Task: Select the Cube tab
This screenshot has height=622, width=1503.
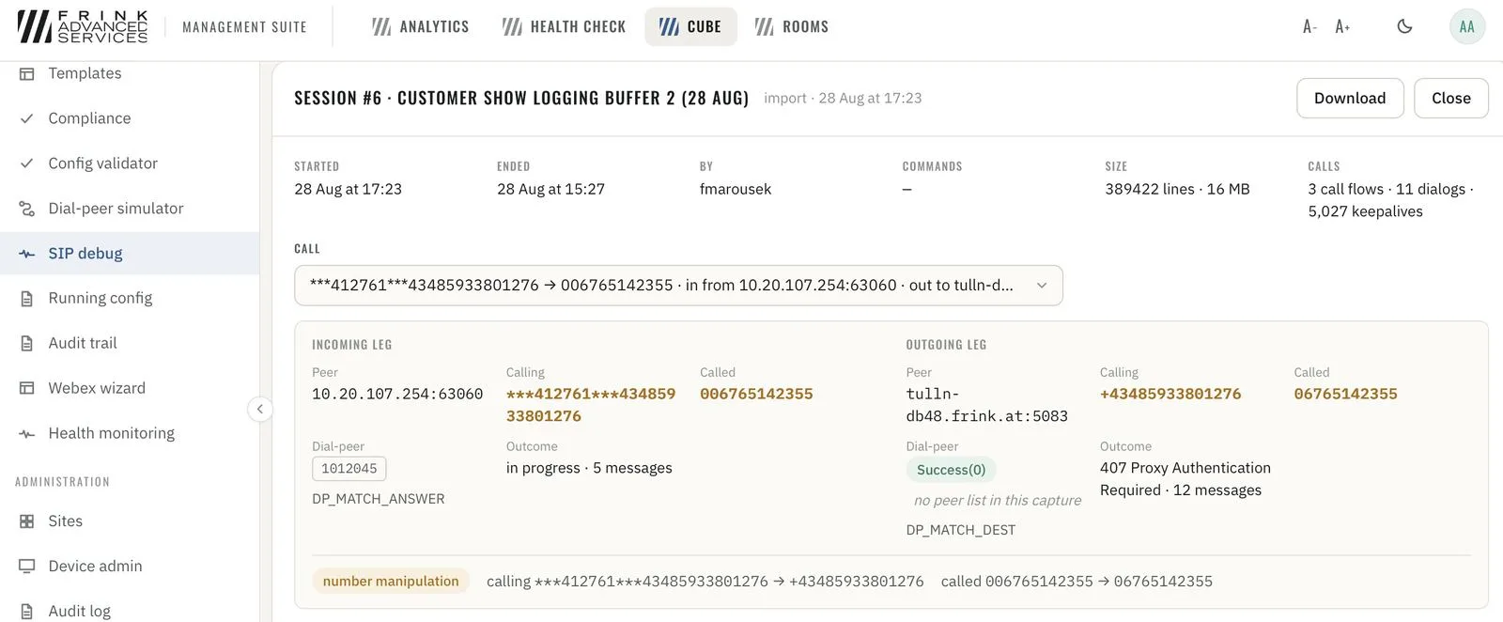Action: (x=690, y=26)
